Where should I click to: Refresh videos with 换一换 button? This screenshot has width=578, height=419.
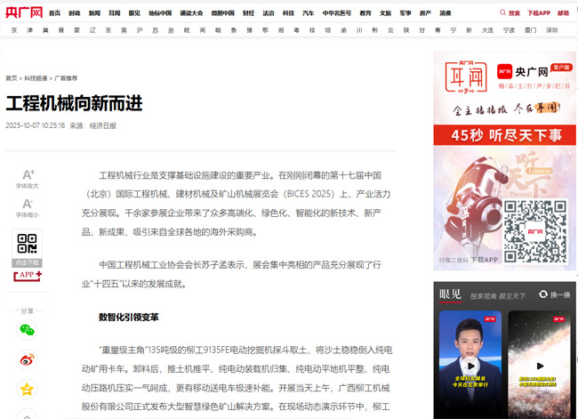pos(555,294)
